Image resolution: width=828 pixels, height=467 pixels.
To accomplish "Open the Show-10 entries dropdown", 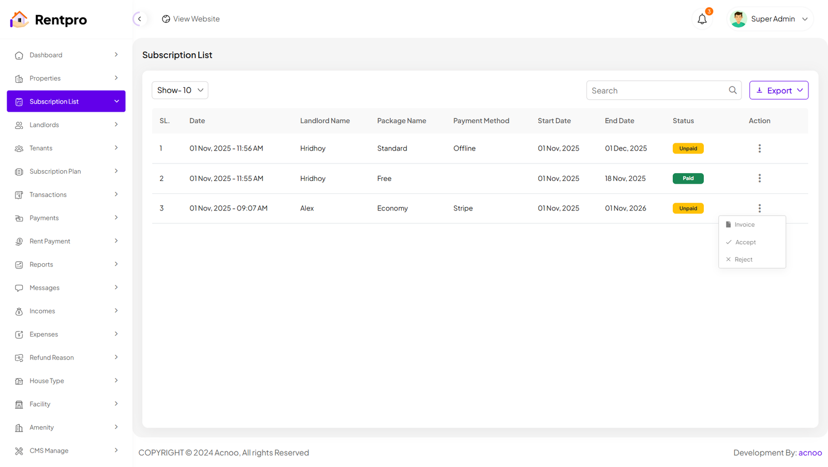I will point(180,90).
